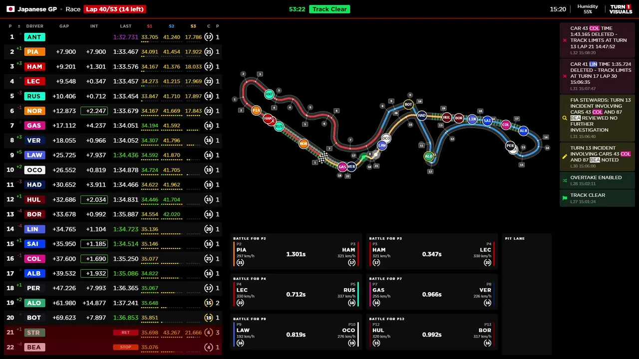Click the Battle for P7 GAS vs VER card
The height and width of the screenshot is (359, 639).
pyautogui.click(x=432, y=292)
